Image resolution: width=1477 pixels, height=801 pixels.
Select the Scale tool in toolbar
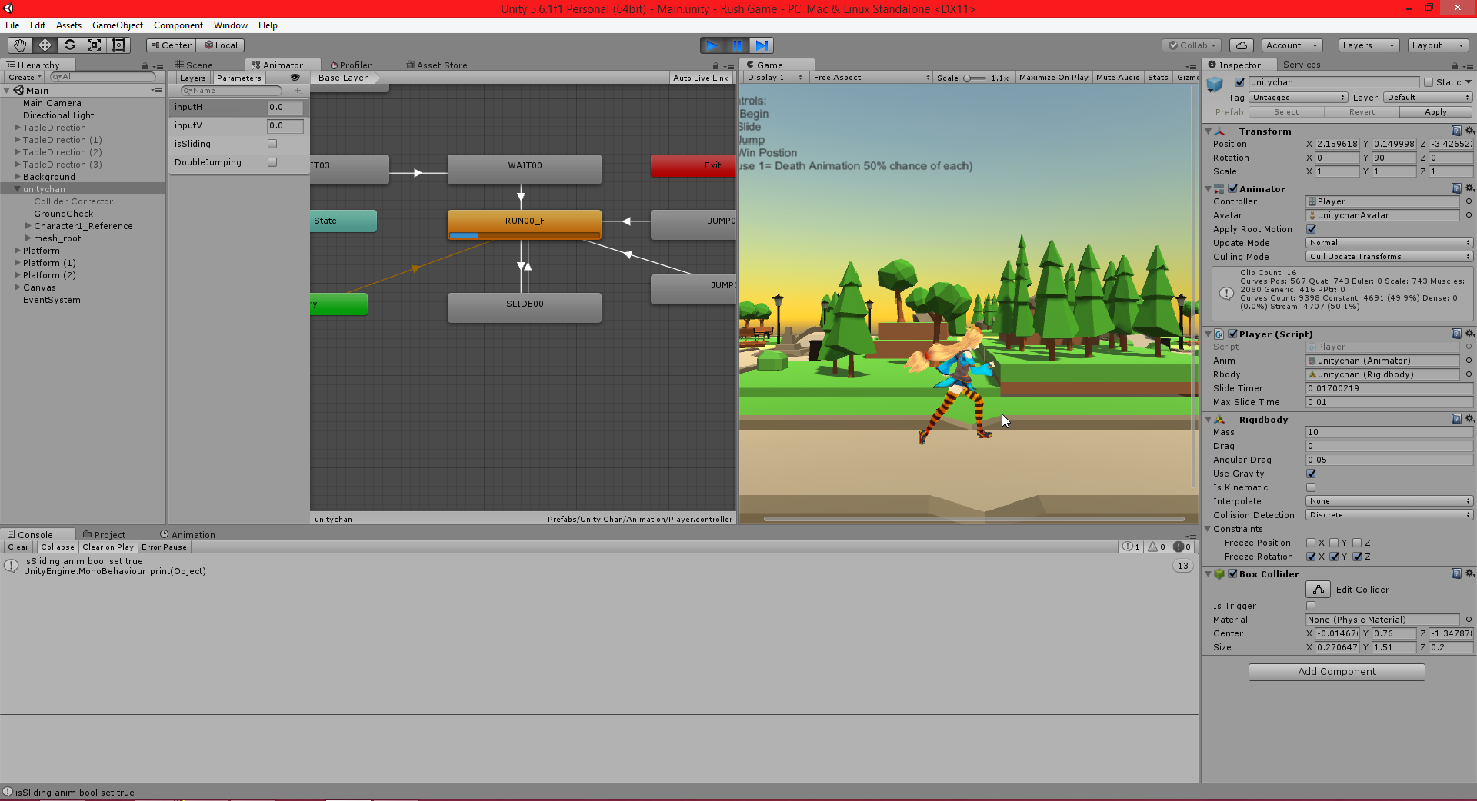(x=94, y=45)
